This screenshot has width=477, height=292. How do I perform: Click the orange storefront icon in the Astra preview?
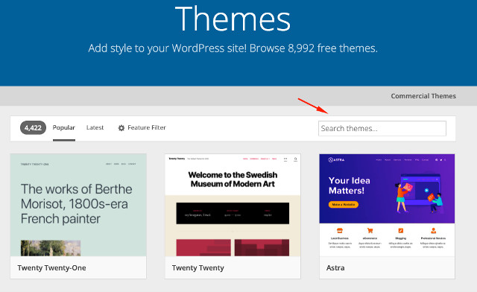coord(340,231)
